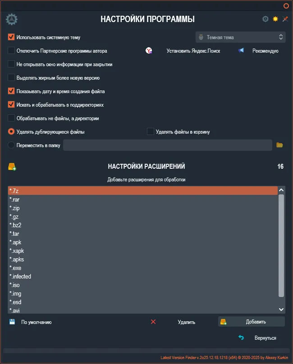Select 'Переместить в папку' radio button
Screen dimensions: 293x364
[12, 145]
